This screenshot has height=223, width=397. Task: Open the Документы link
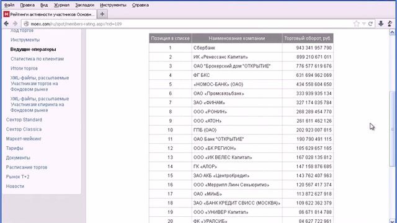pos(18,158)
